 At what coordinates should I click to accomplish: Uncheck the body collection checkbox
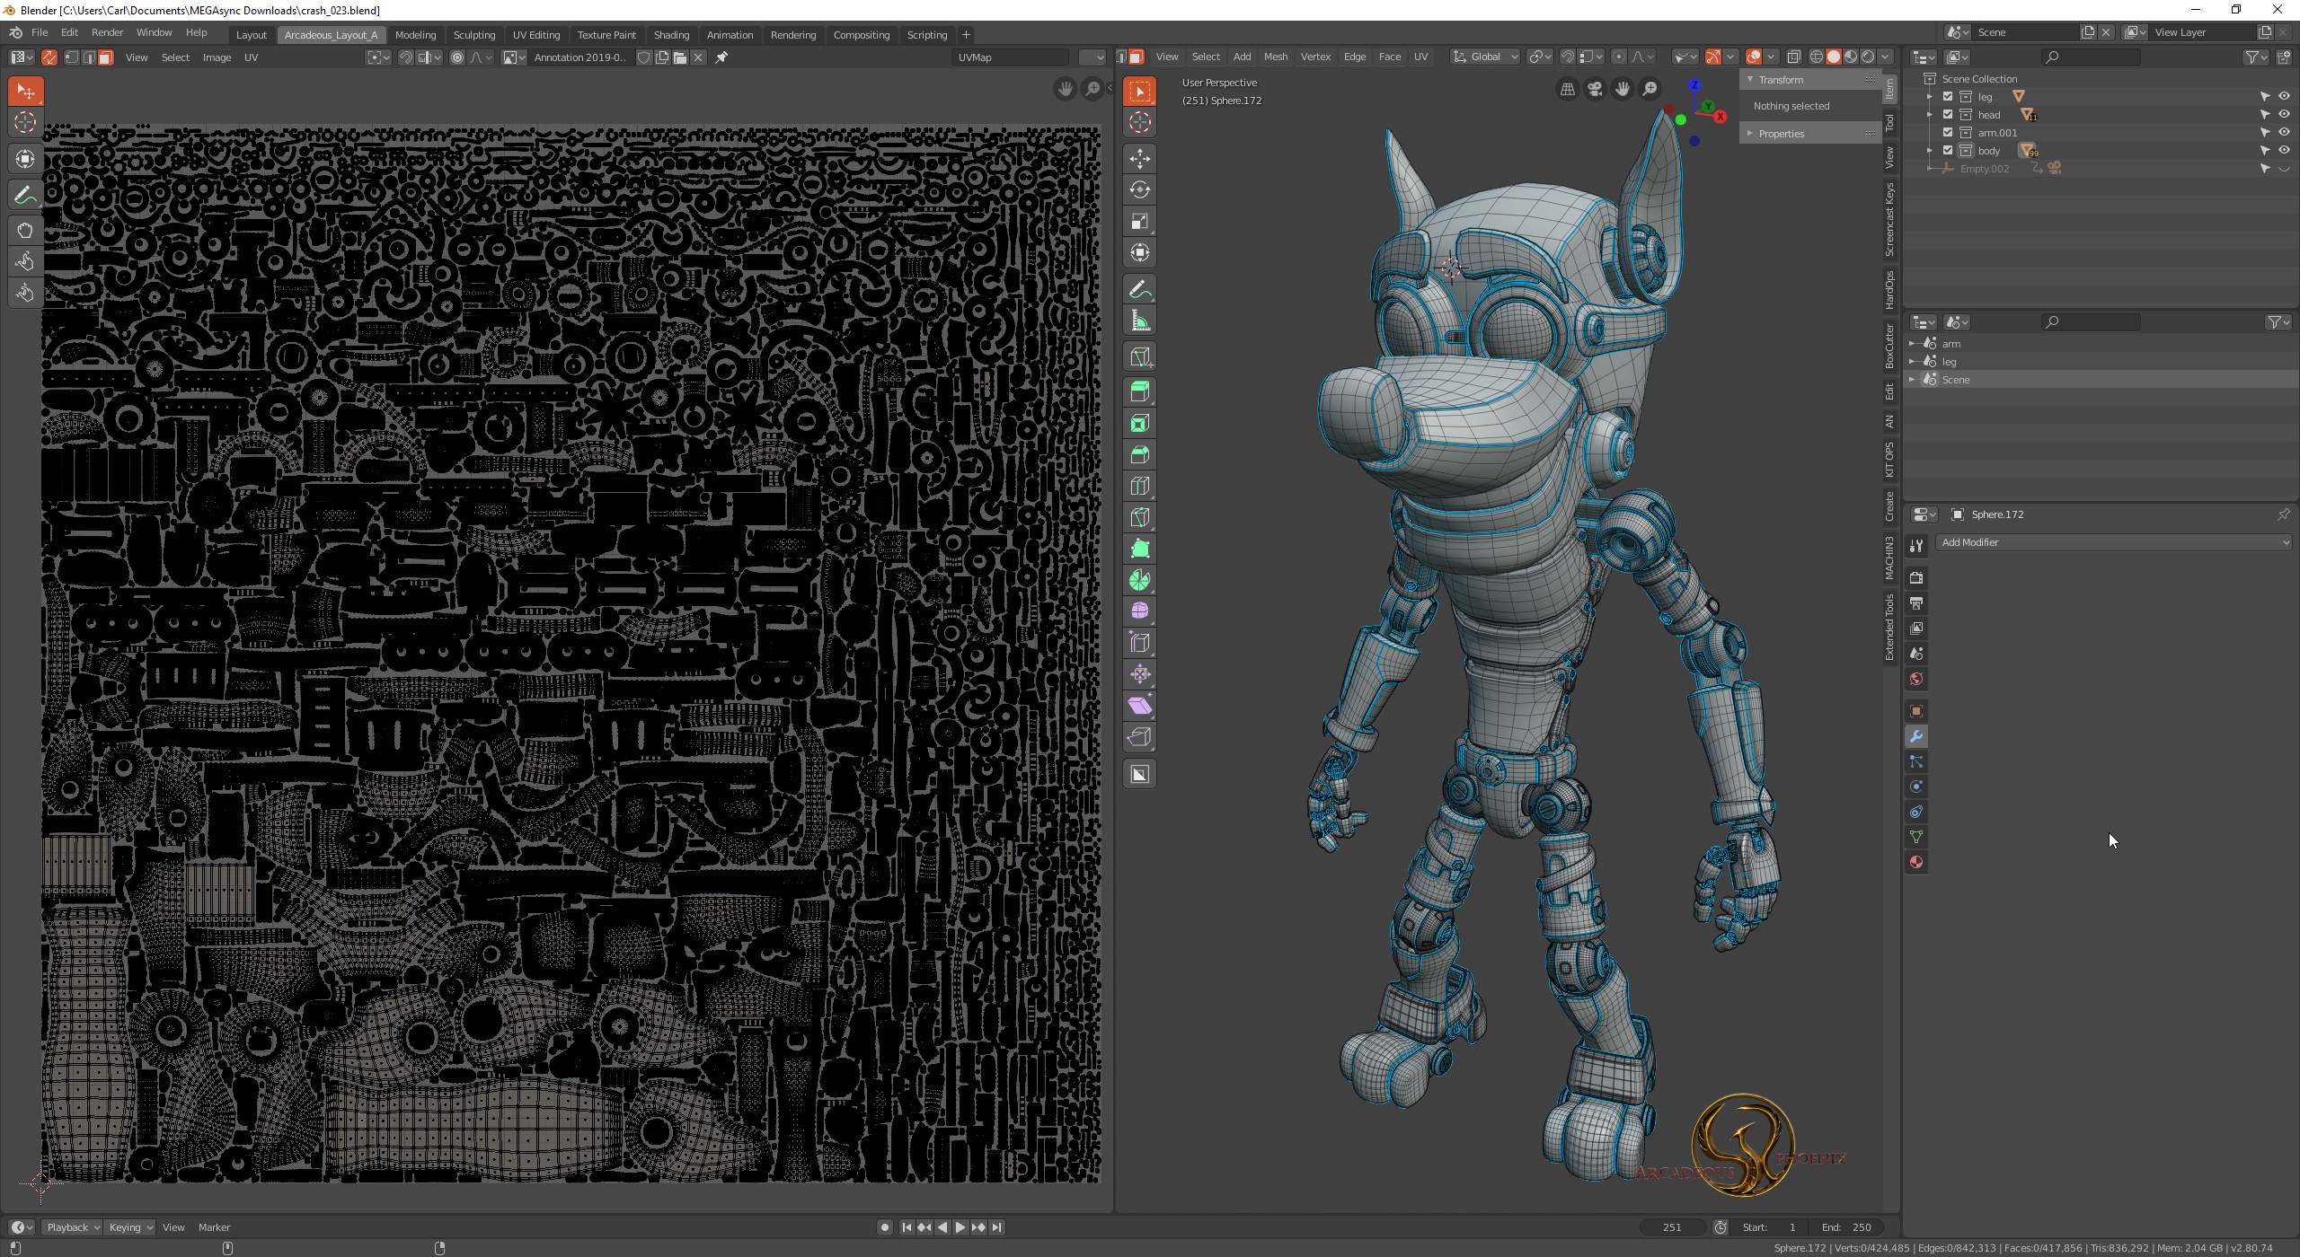[x=1948, y=151]
